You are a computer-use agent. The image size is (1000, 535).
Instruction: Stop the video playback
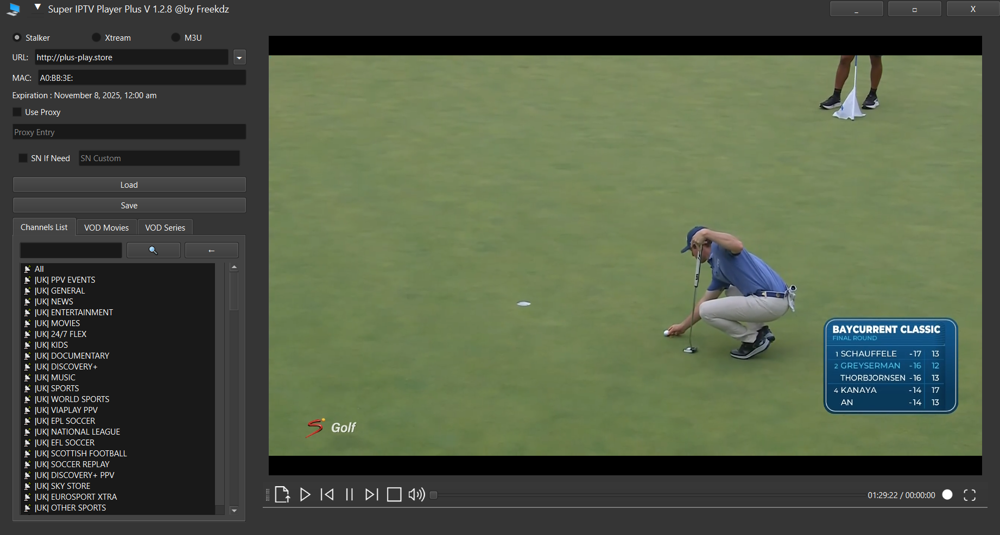[394, 494]
